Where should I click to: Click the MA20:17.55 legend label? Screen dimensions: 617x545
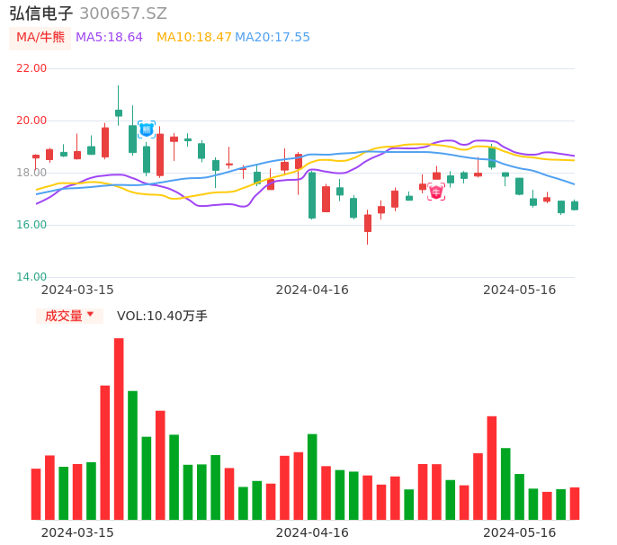(x=273, y=38)
